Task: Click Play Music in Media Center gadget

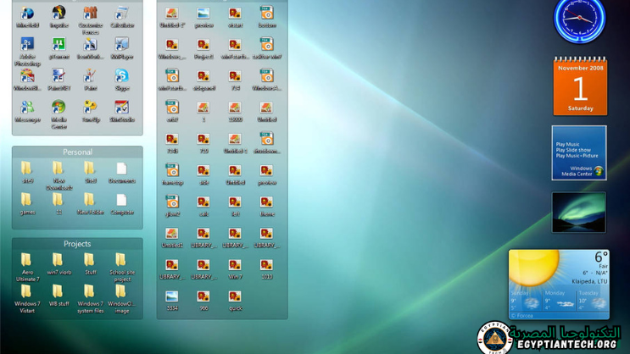Action: click(x=567, y=144)
